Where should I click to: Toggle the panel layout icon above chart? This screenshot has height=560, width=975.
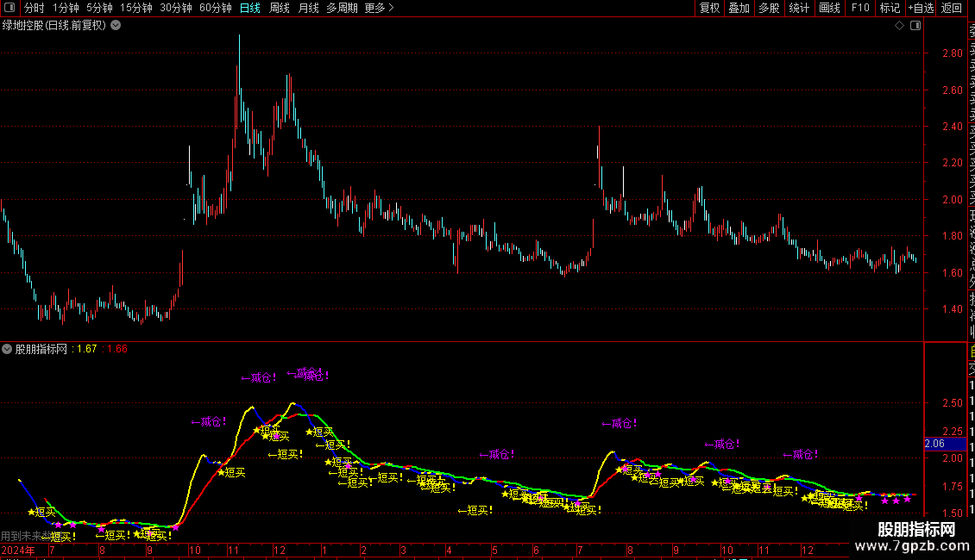point(915,26)
